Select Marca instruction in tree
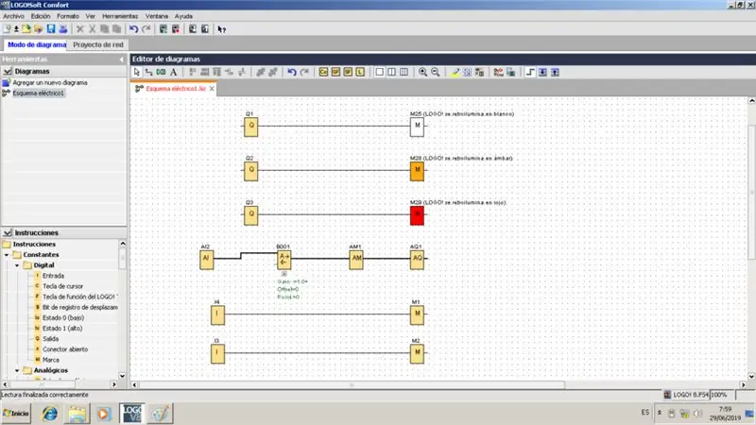756x425 pixels. click(x=51, y=360)
